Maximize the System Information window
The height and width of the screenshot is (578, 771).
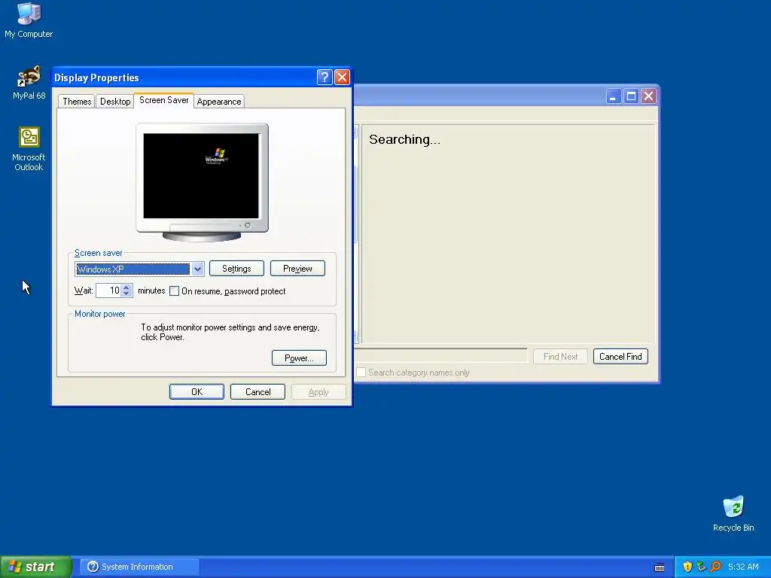(631, 96)
